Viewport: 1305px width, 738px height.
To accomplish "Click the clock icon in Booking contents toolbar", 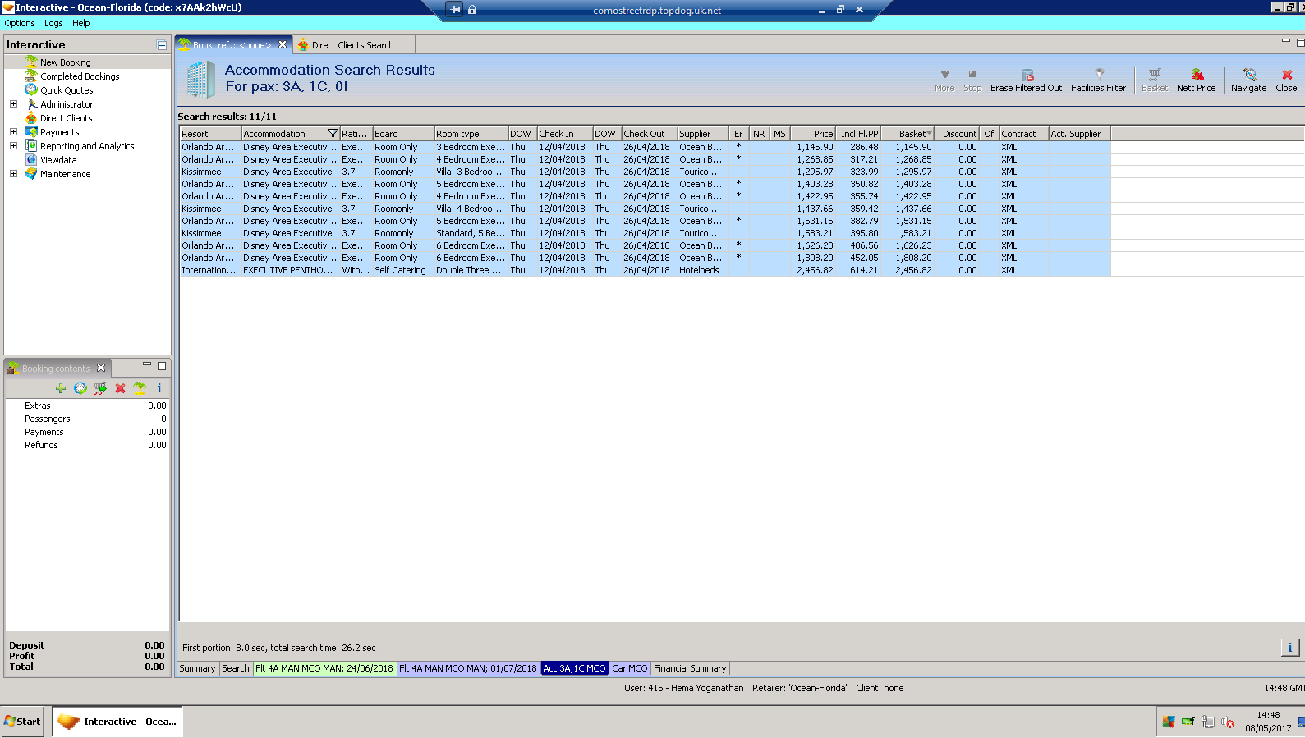I will click(80, 388).
